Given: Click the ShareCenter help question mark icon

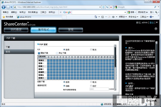Looking at the screenshot, I should click(x=156, y=29).
